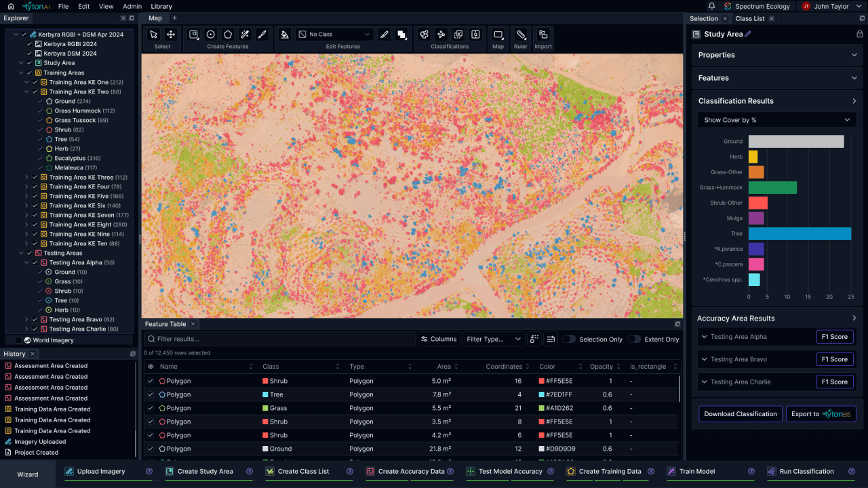Click the first Classifications toolbar icon

coord(424,35)
